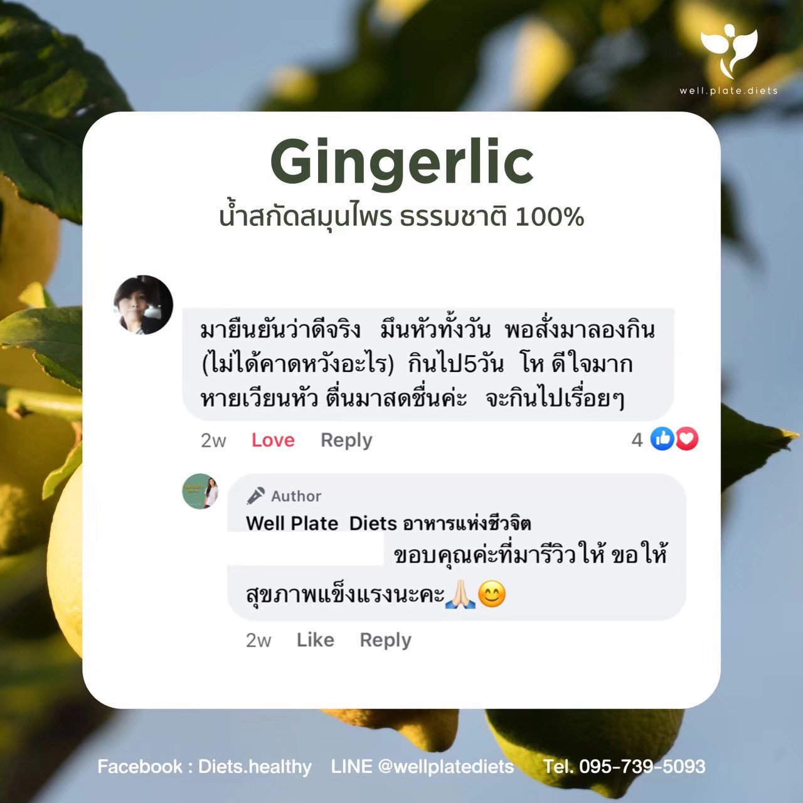803x803 pixels.
Task: Click the Author microphone badge icon
Action: point(255,496)
